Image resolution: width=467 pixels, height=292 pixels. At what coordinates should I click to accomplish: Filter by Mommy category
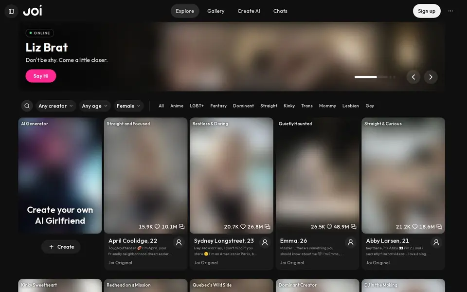click(x=327, y=106)
